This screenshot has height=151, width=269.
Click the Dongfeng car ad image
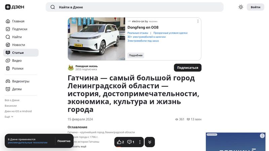click(97, 39)
